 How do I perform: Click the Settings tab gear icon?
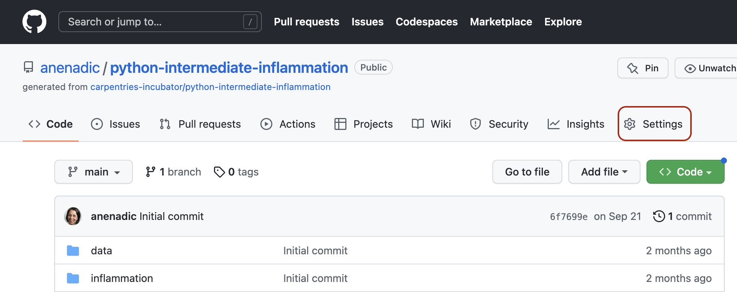630,124
